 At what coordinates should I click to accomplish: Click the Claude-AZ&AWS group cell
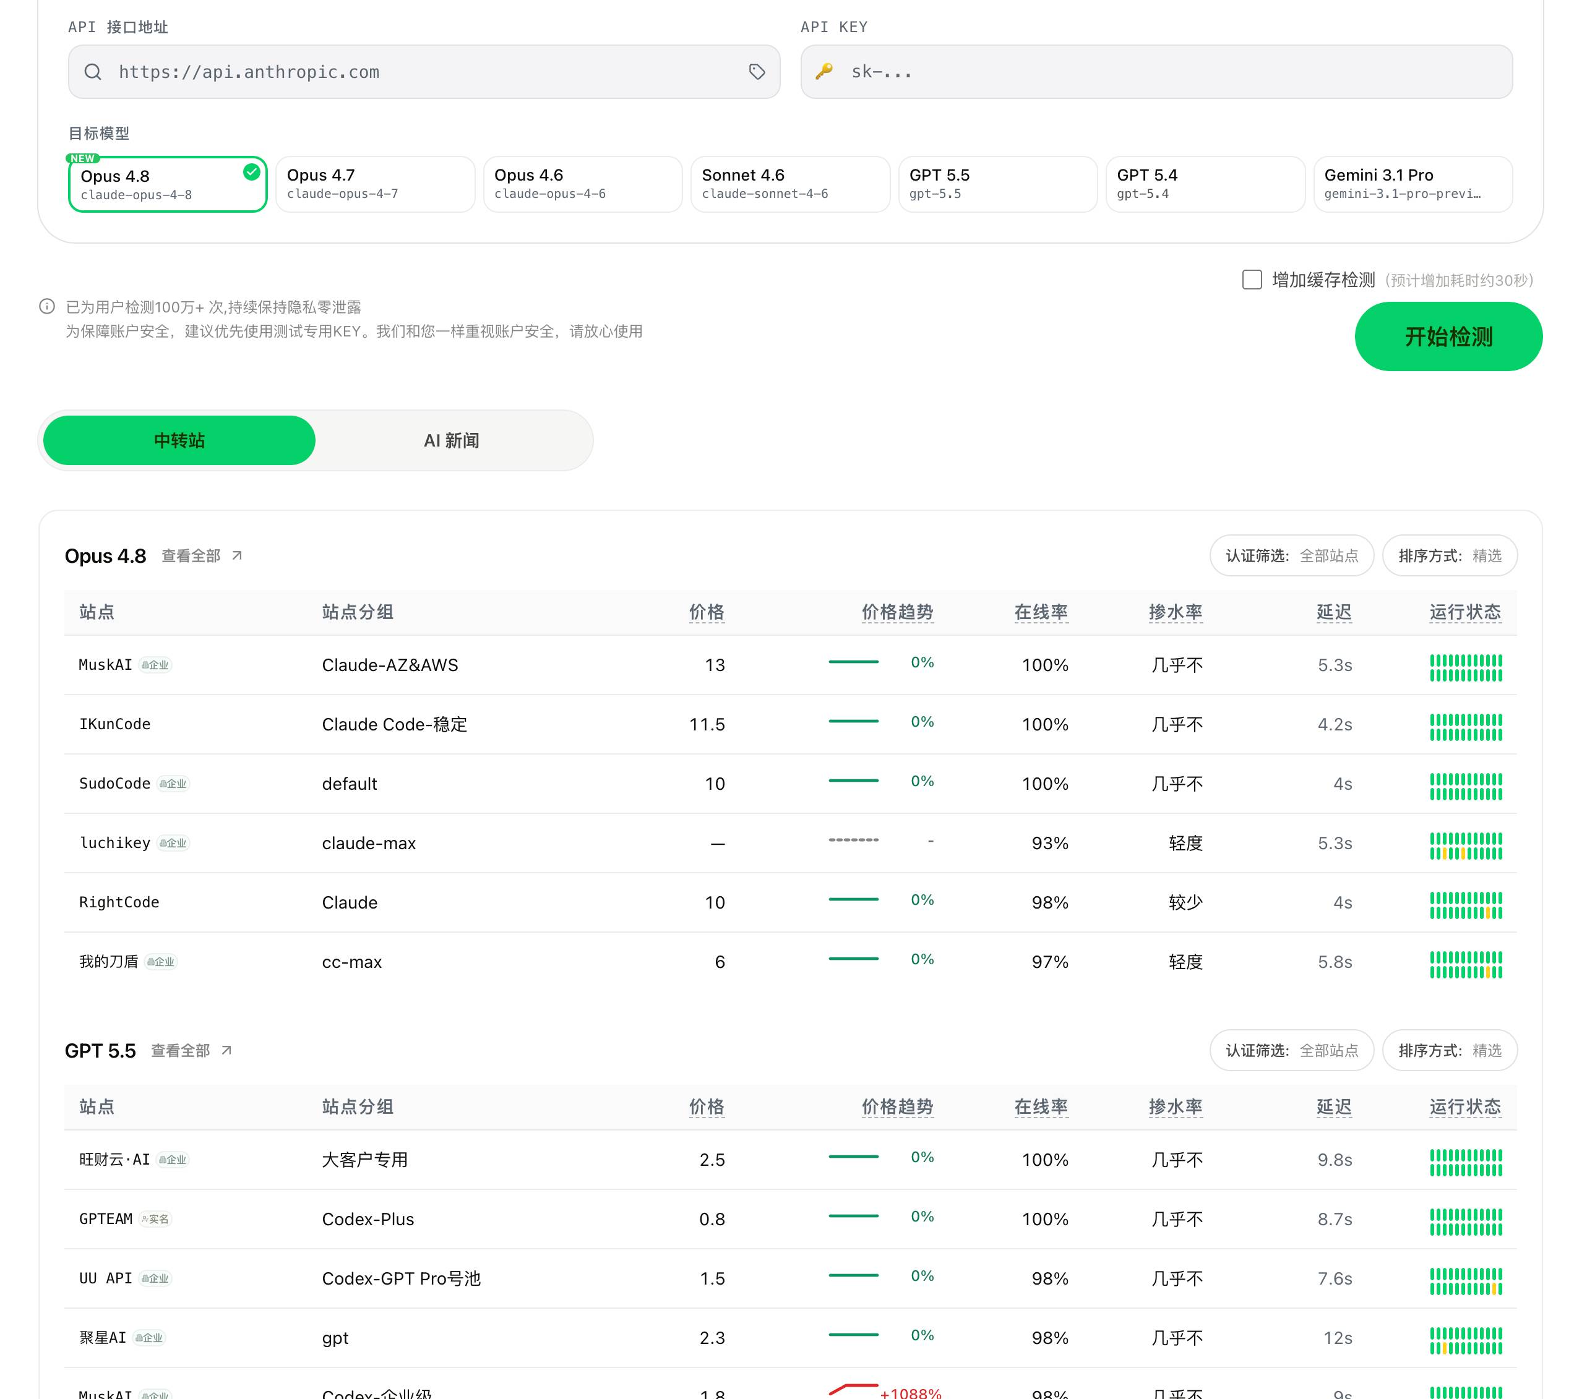(x=390, y=665)
